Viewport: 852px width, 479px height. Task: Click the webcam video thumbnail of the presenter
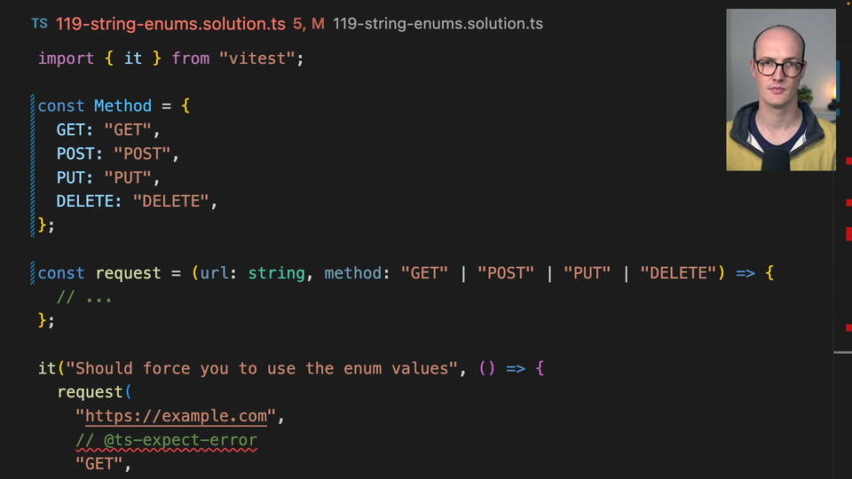click(781, 90)
